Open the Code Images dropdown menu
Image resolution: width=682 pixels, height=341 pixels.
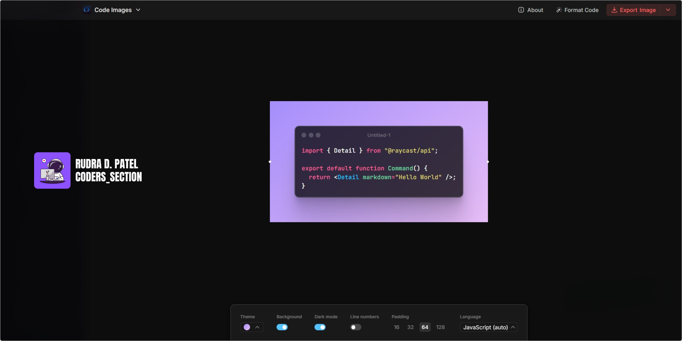coord(138,10)
